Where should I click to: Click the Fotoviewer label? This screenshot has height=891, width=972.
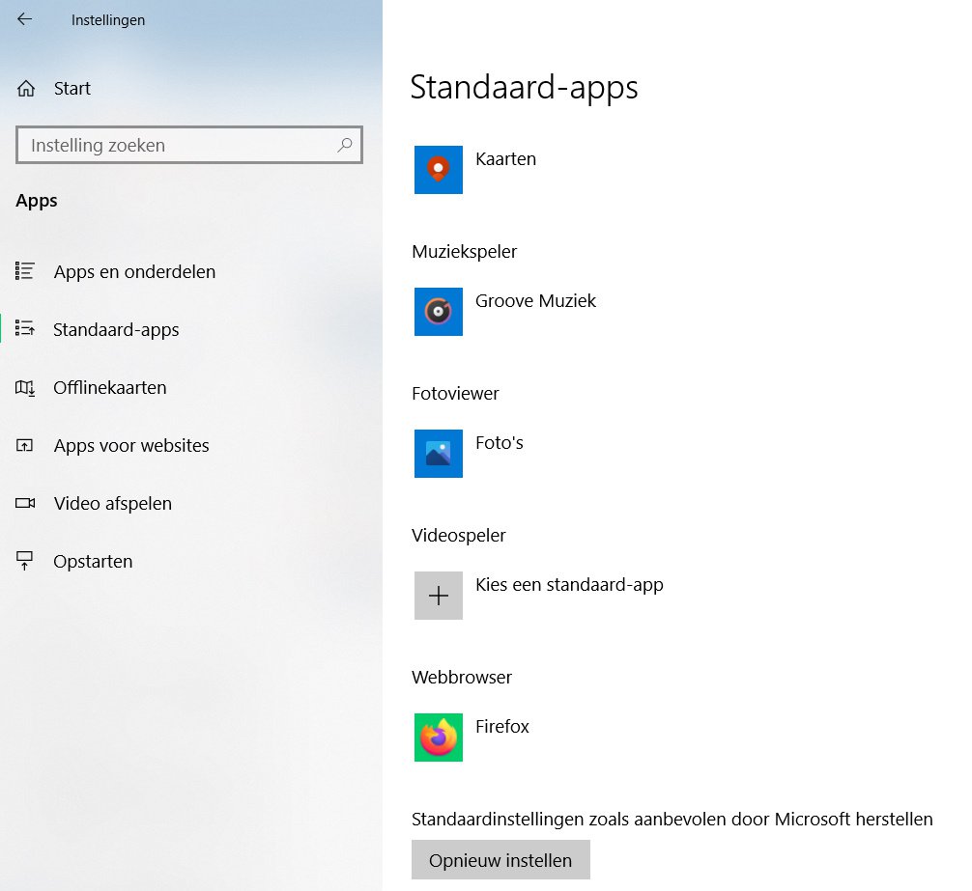coord(455,394)
